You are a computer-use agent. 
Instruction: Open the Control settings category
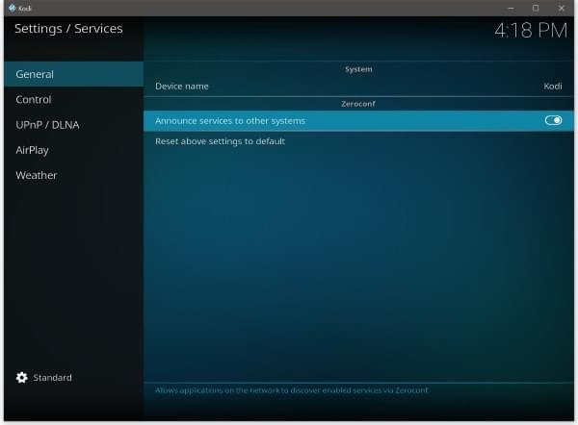[34, 100]
